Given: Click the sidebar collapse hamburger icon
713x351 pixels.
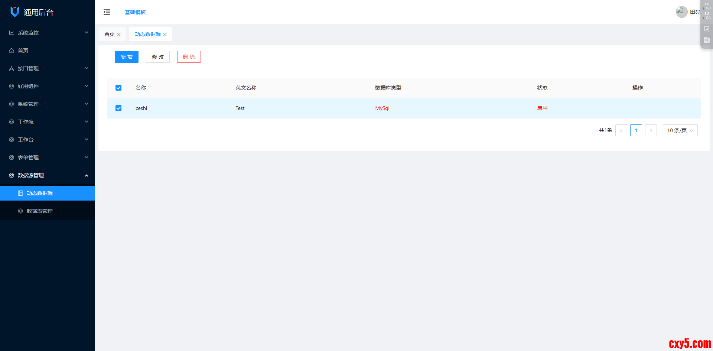Looking at the screenshot, I should coord(107,12).
